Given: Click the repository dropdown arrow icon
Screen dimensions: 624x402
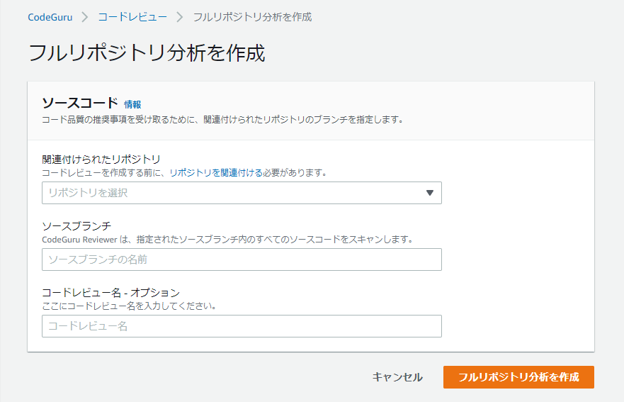Looking at the screenshot, I should 429,193.
